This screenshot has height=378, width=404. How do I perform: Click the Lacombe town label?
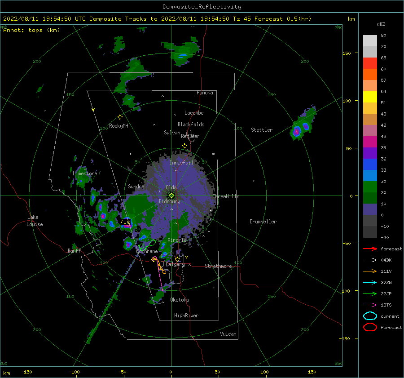click(x=194, y=113)
